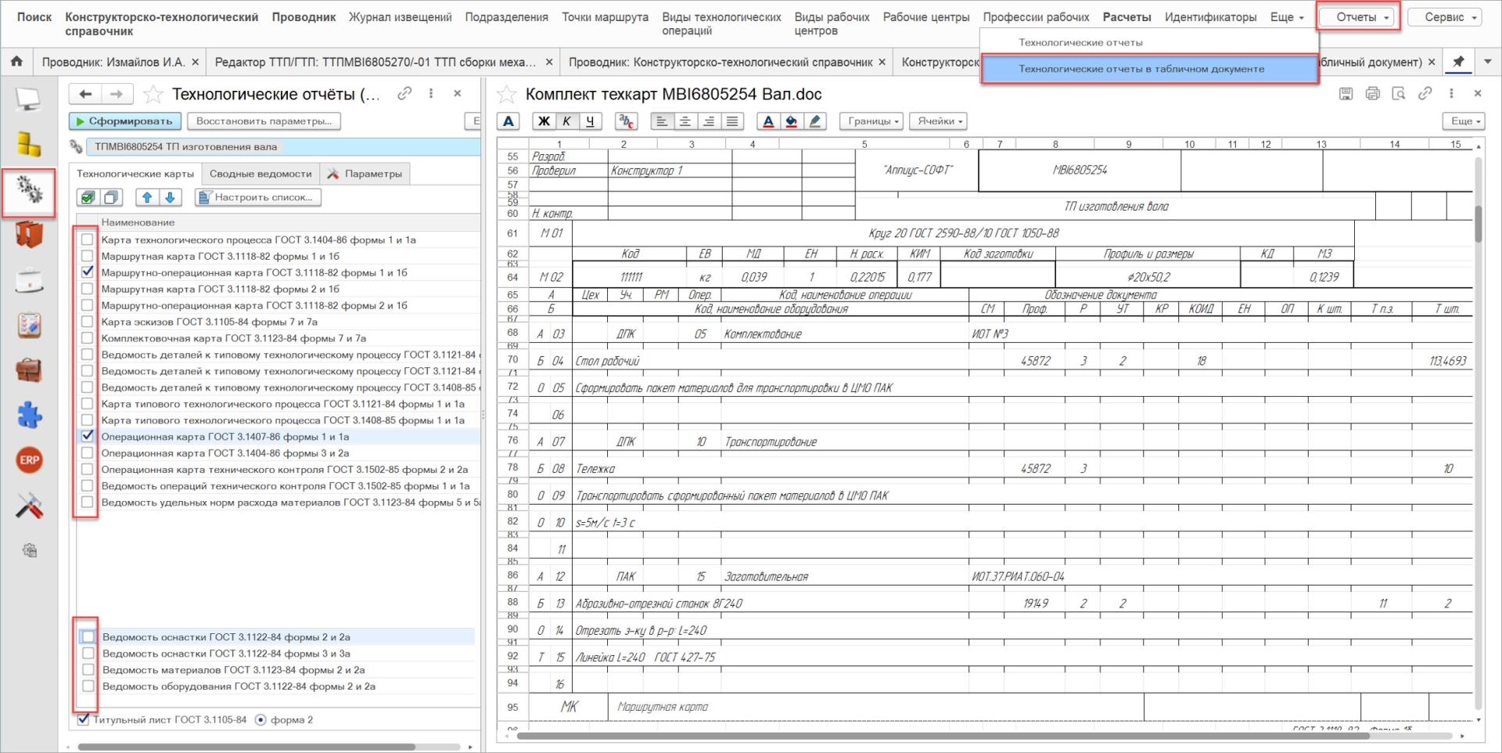This screenshot has height=753, width=1502.
Task: Toggle italic К formatting
Action: pos(567,121)
